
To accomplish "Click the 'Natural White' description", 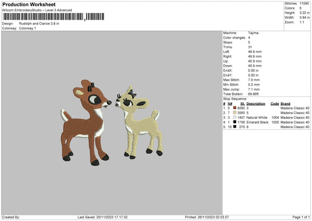I will [257, 117].
